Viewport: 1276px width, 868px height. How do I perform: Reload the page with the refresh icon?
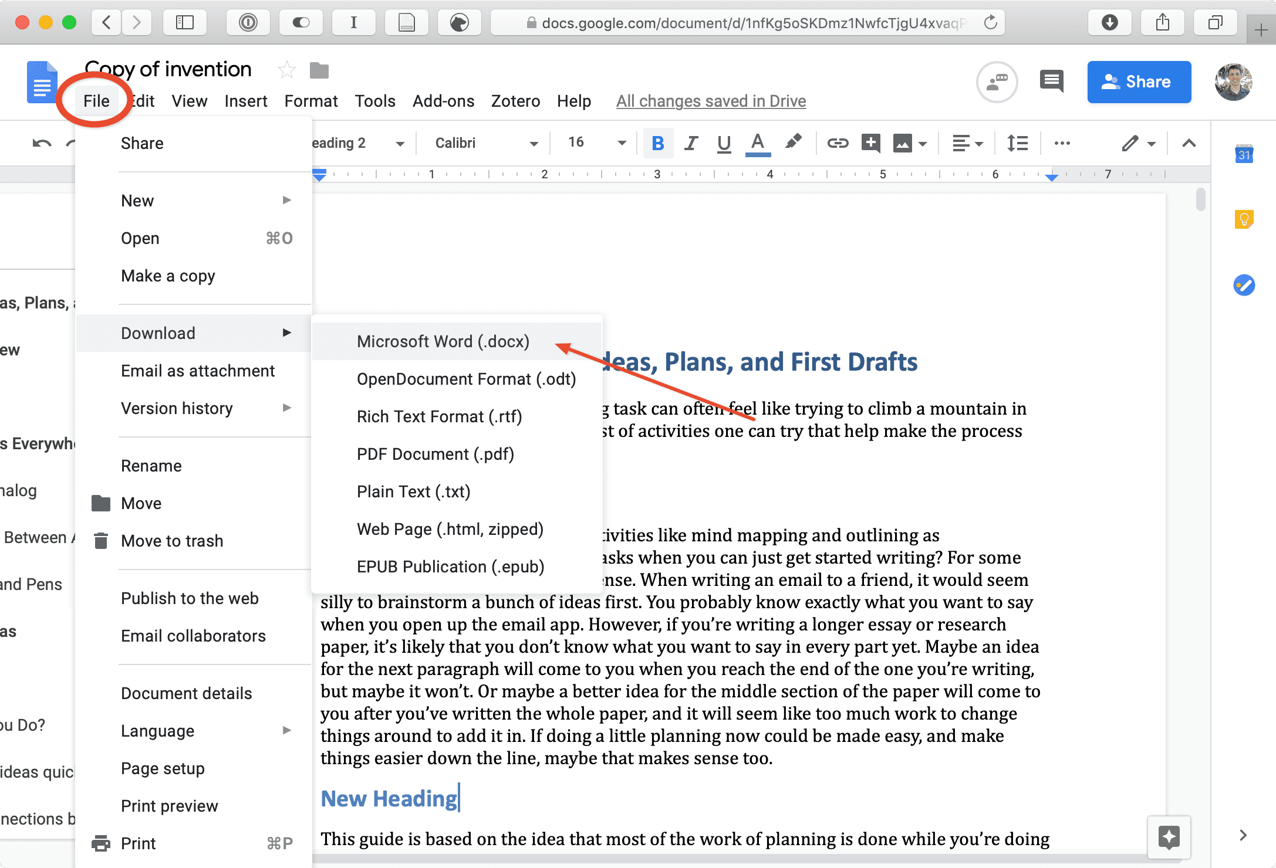(x=990, y=23)
